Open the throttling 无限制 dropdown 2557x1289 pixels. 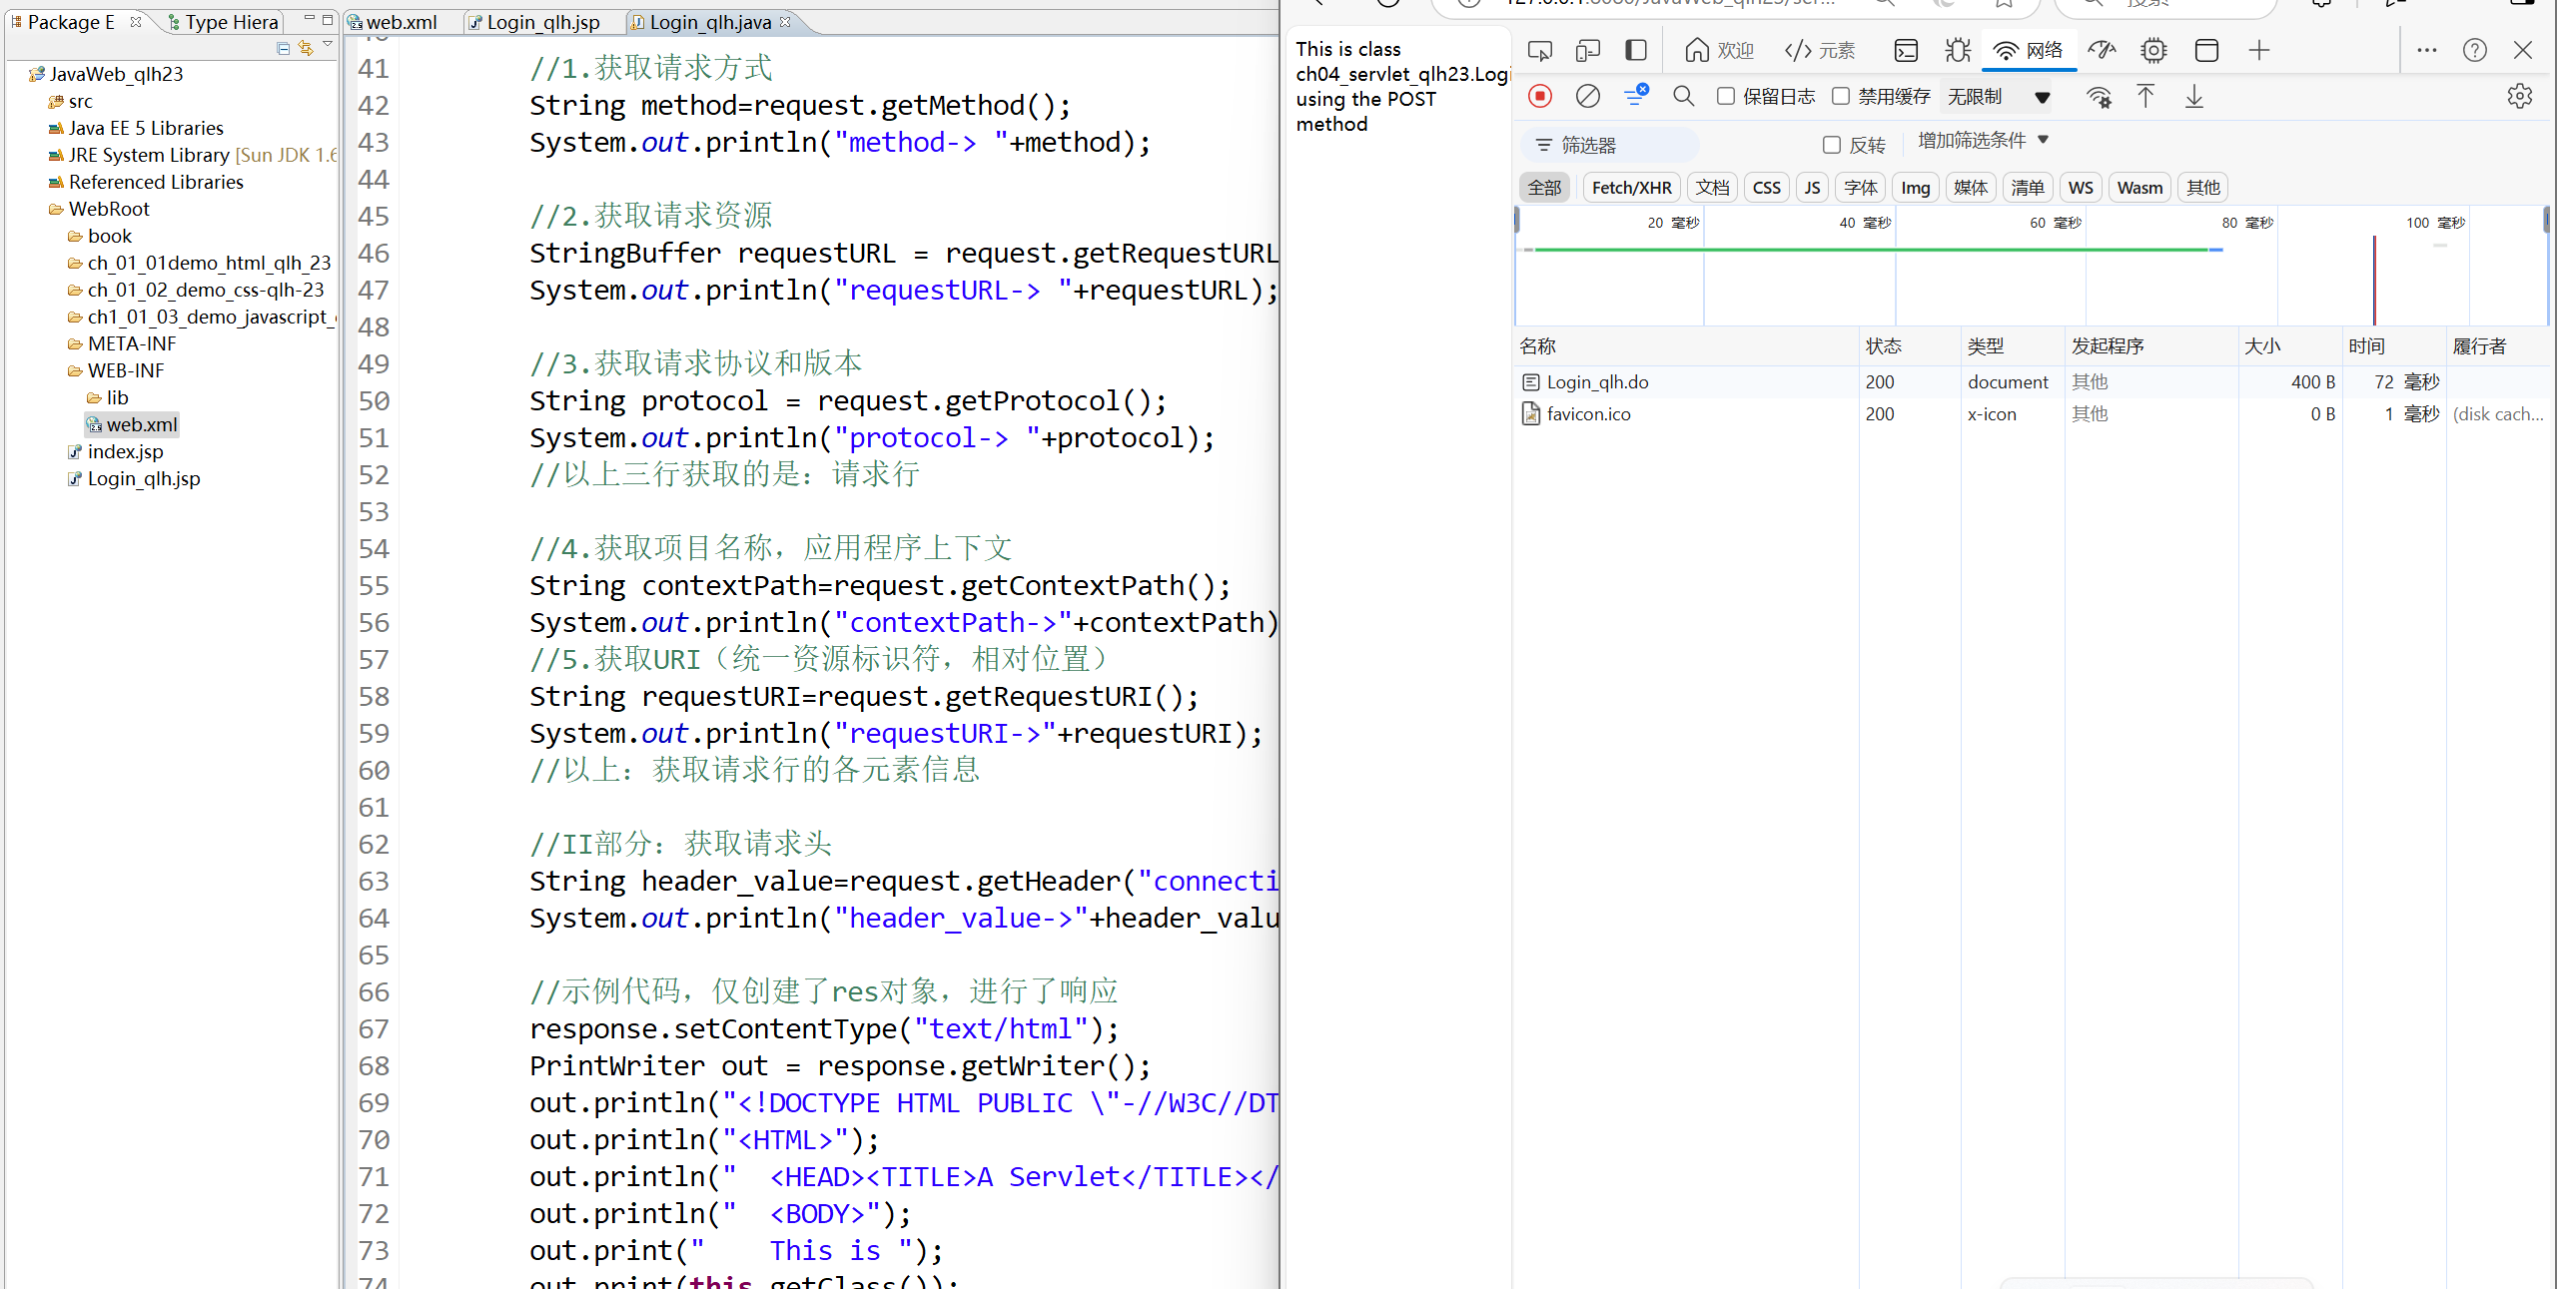point(1999,97)
